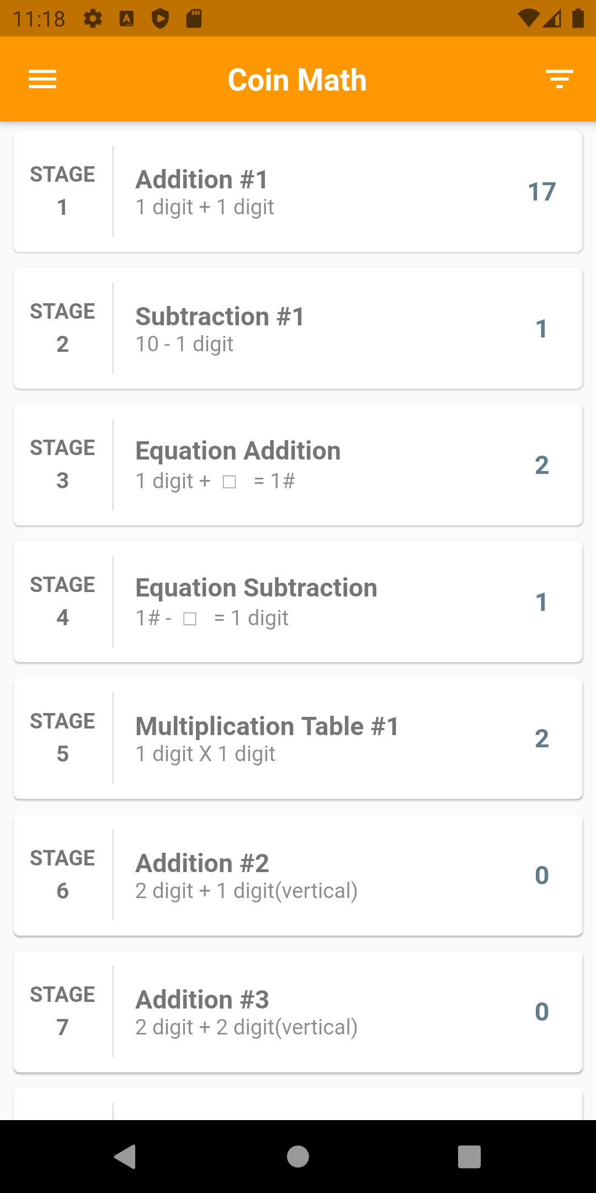Screen dimensions: 596x1193
Task: Select the Equation Addition stage
Action: (x=298, y=465)
